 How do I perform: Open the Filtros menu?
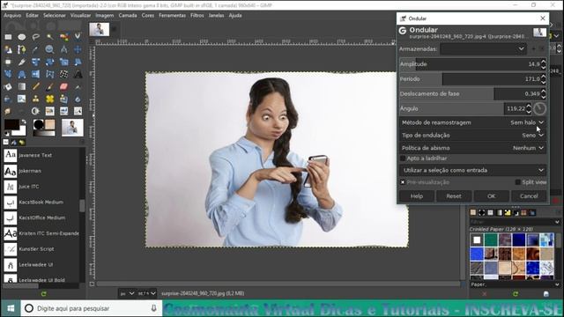tap(197, 16)
